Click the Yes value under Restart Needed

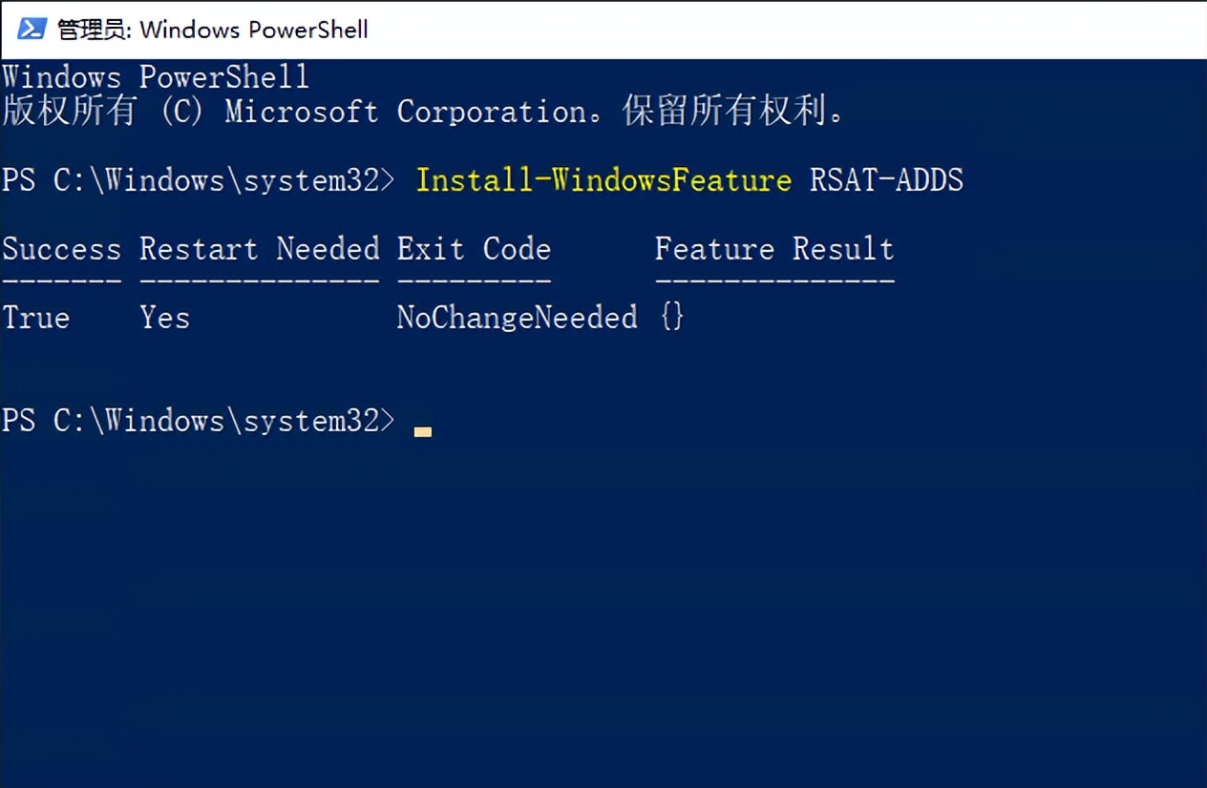click(x=163, y=318)
